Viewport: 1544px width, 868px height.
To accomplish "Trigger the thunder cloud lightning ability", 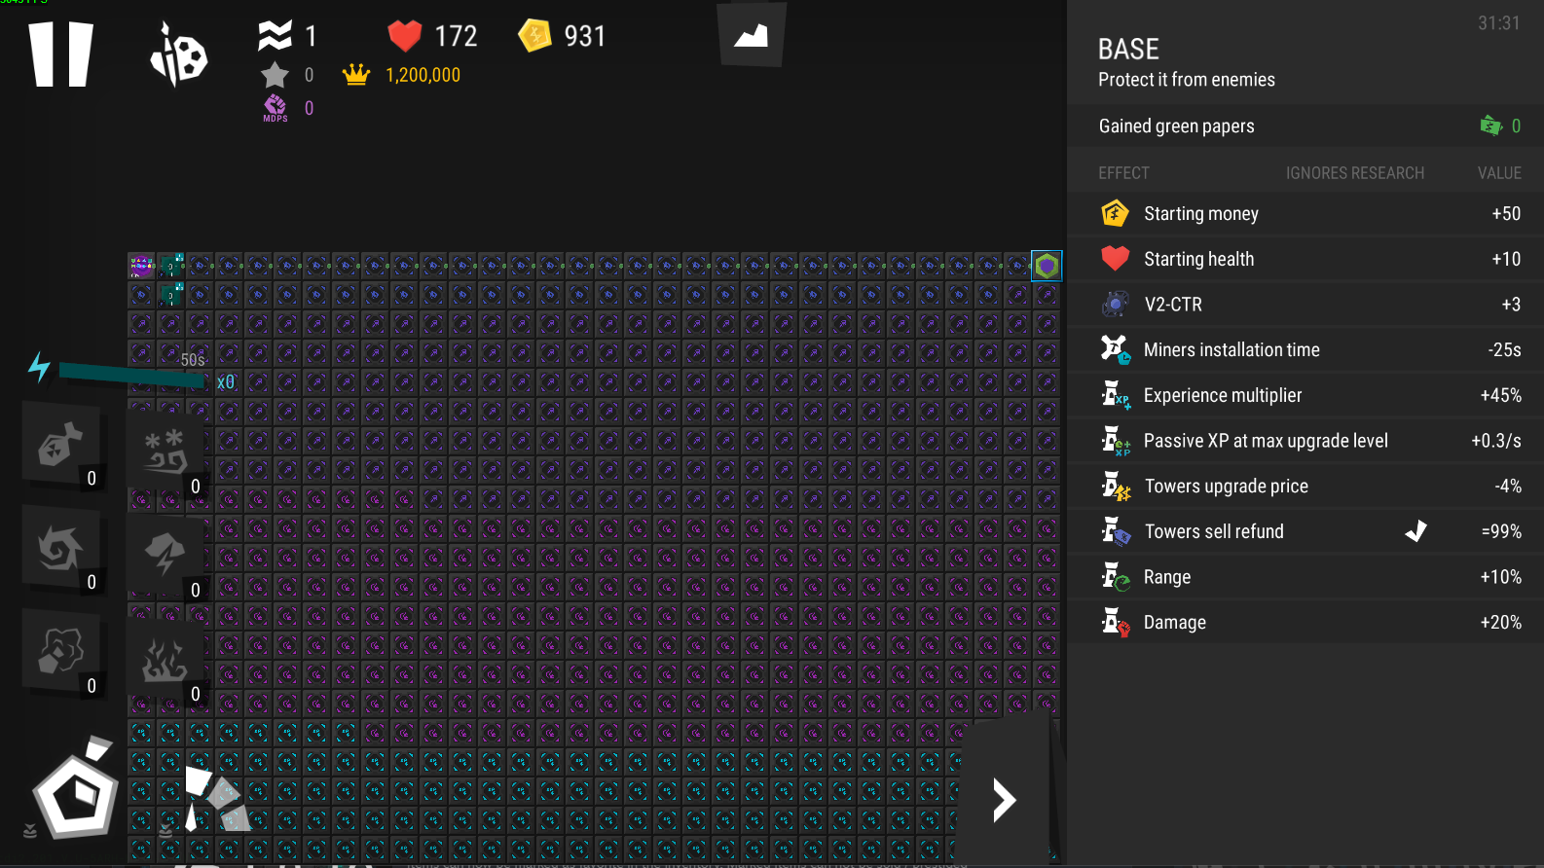I will pos(165,557).
